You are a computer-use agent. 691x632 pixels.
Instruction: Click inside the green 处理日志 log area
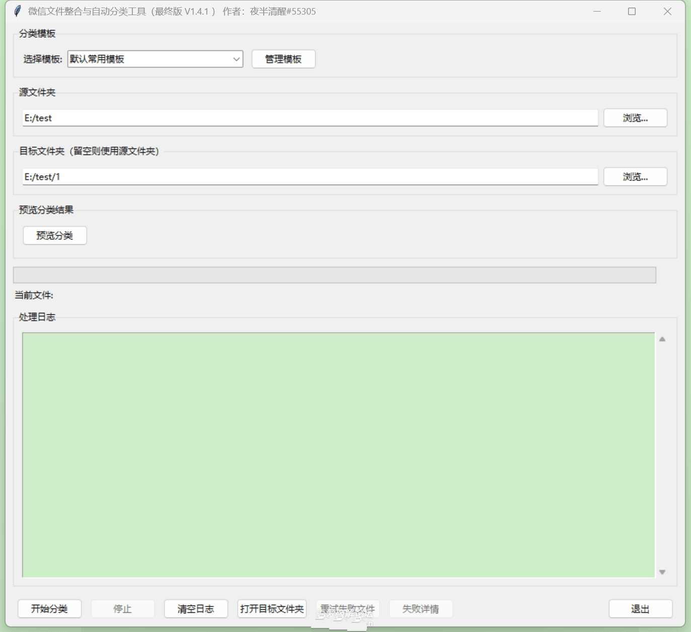pos(338,455)
